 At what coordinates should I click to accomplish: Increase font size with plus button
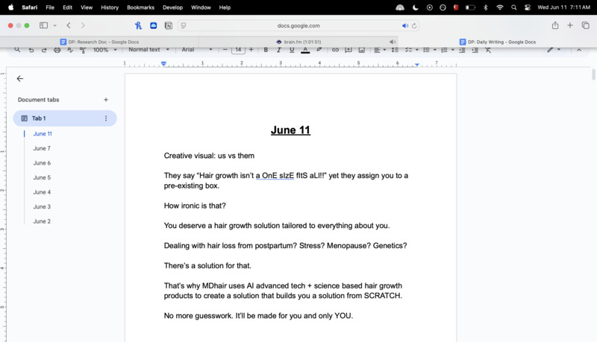pos(251,50)
